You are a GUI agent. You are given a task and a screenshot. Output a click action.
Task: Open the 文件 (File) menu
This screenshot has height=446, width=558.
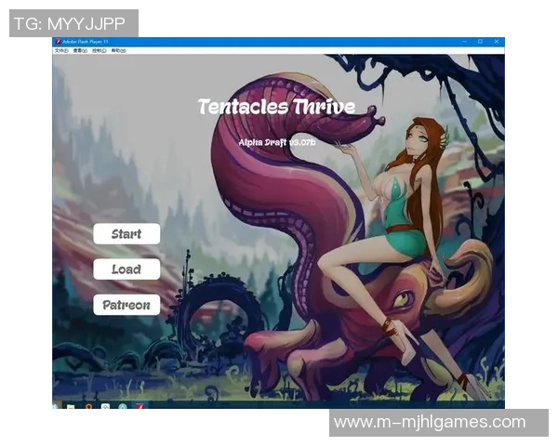pos(60,51)
